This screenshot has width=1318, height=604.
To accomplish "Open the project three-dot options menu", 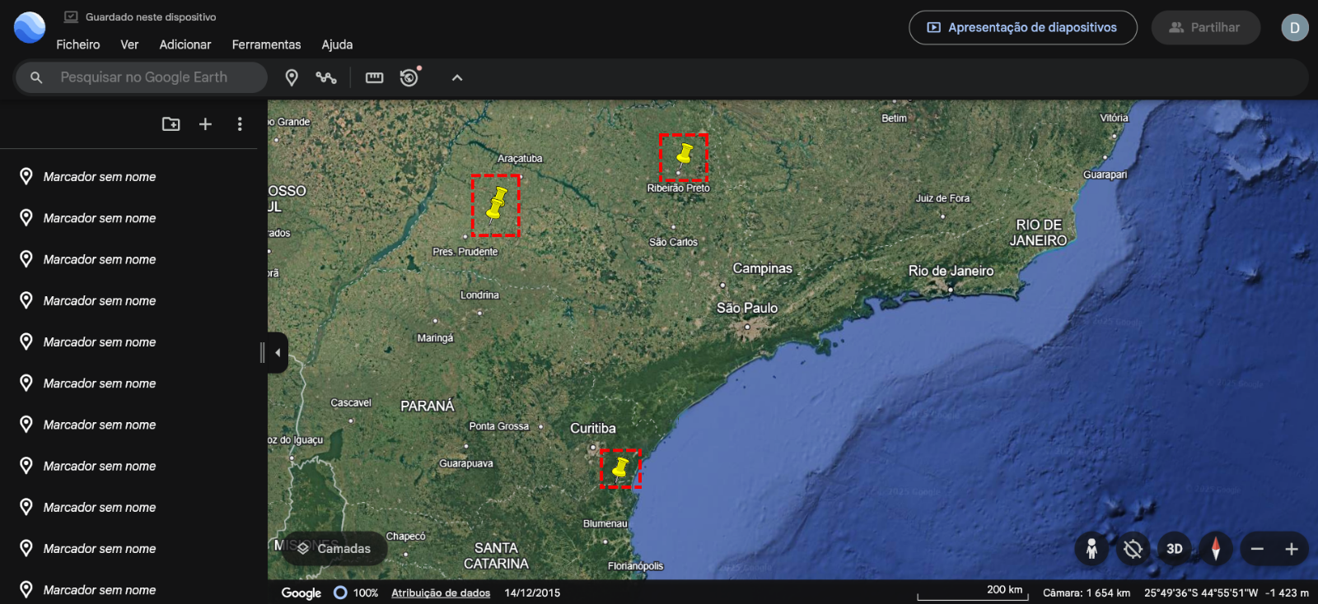I will tap(240, 123).
